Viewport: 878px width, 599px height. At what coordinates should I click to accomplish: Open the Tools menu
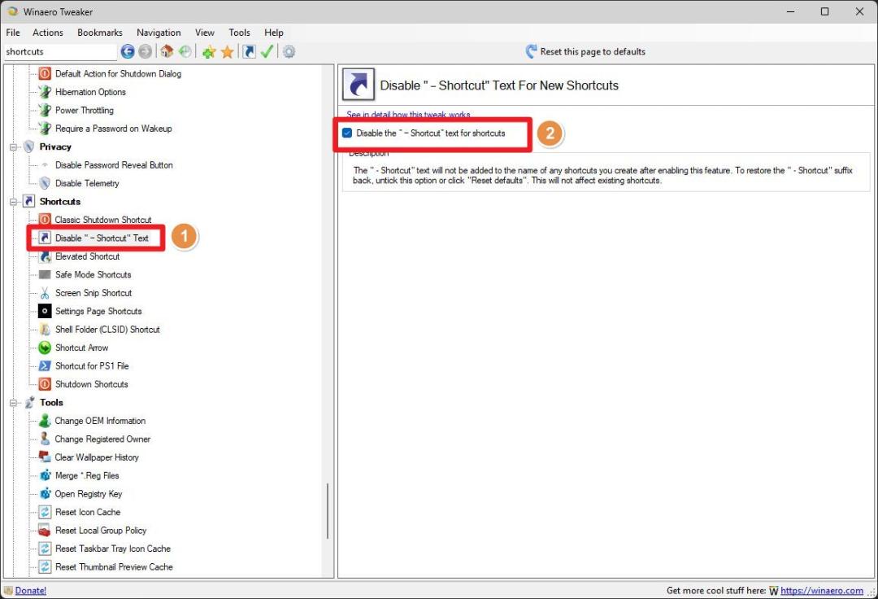239,33
